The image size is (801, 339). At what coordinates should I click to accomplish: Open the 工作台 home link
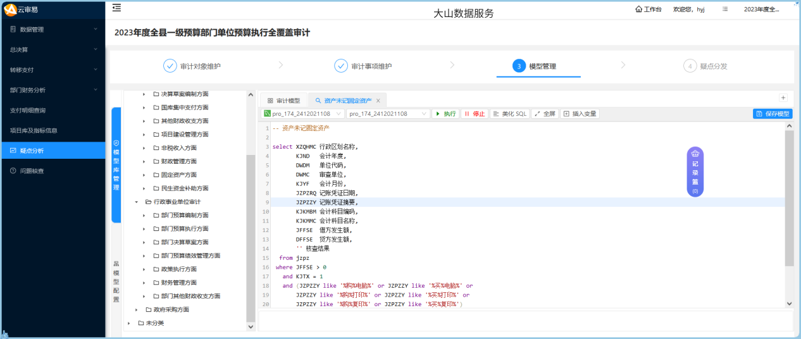click(648, 9)
